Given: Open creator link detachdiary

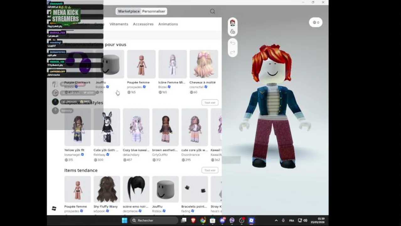Looking at the screenshot, I should pyautogui.click(x=131, y=155).
